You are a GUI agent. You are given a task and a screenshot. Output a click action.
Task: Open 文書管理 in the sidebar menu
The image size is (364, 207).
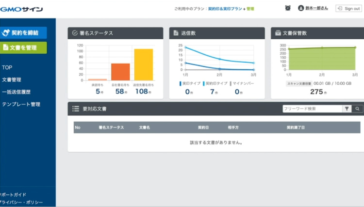(x=12, y=80)
